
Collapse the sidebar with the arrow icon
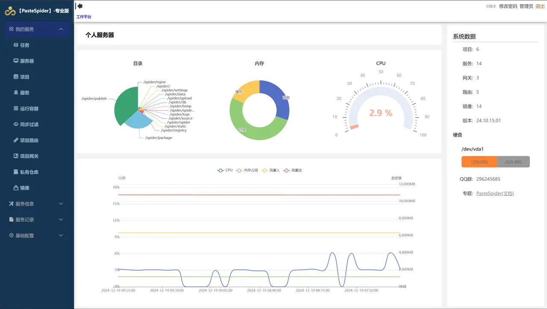(79, 6)
